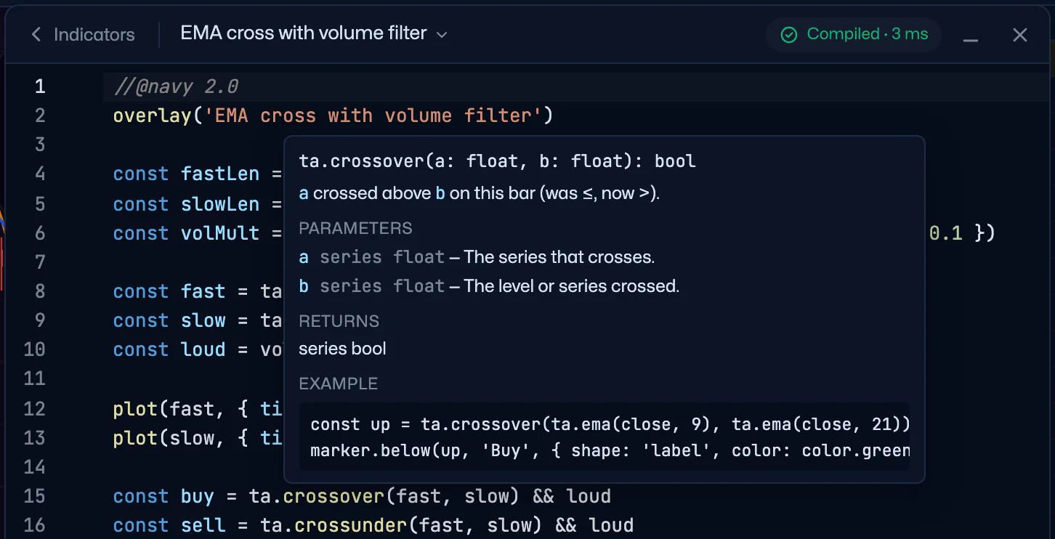Click the 'fast' constant on line 8

point(203,291)
